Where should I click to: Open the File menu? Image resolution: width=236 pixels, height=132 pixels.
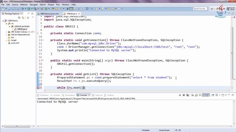coord(3,5)
